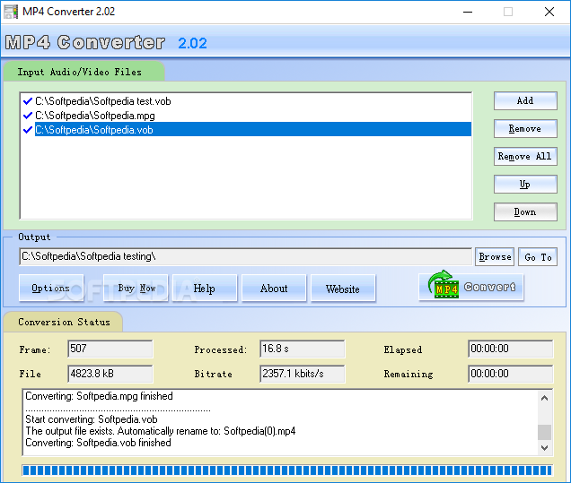Click the log line 'Converting: Softpedia.mpg finished'
Viewport: 571px width, 483px height.
99,396
